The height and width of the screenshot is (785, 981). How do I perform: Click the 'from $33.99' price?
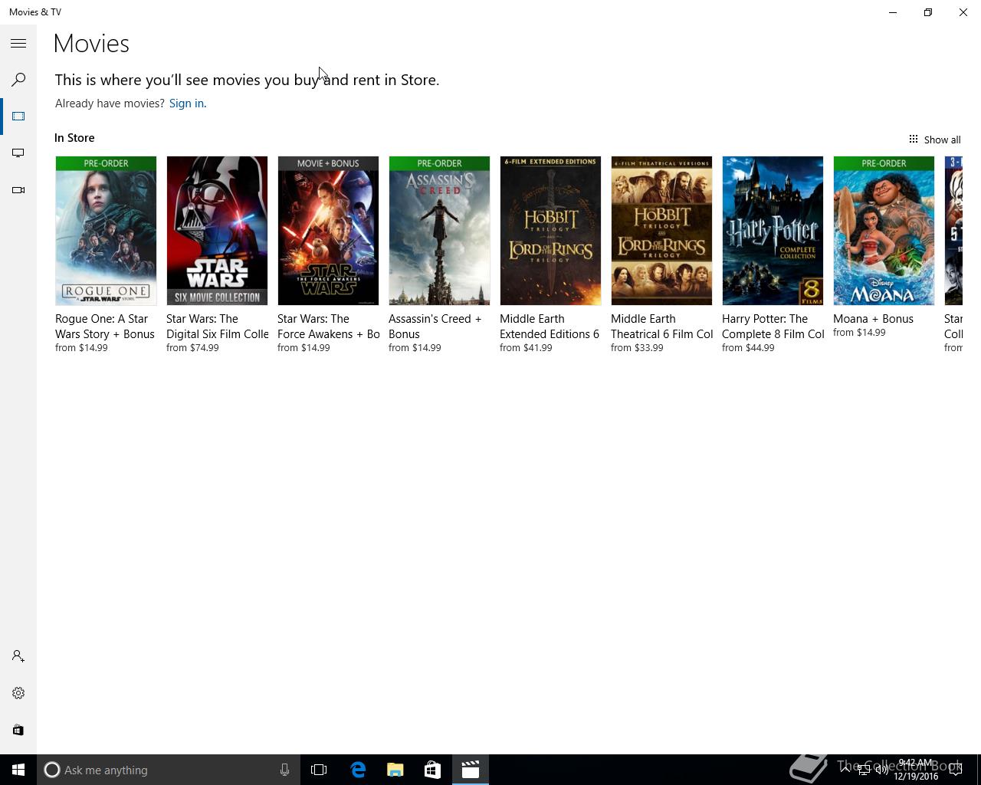click(x=637, y=348)
